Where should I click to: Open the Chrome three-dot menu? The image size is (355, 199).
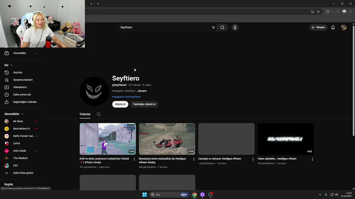tap(351, 12)
